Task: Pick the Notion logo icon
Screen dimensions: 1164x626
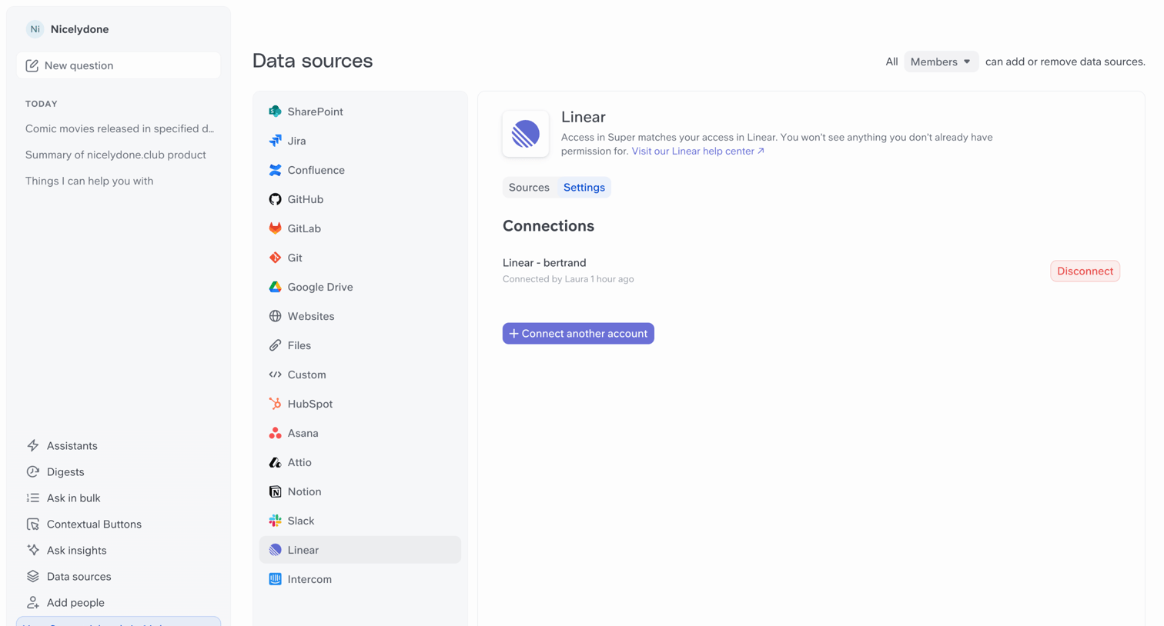Action: click(275, 491)
